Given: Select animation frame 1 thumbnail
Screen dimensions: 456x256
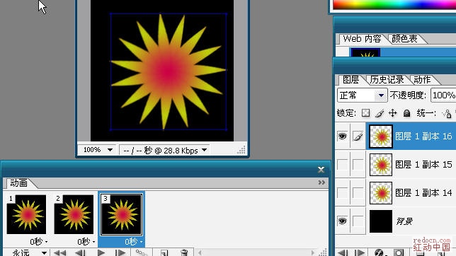Looking at the screenshot, I should [26, 214].
